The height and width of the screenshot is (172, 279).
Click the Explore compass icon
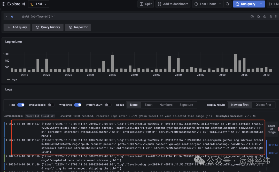click(x=3, y=4)
